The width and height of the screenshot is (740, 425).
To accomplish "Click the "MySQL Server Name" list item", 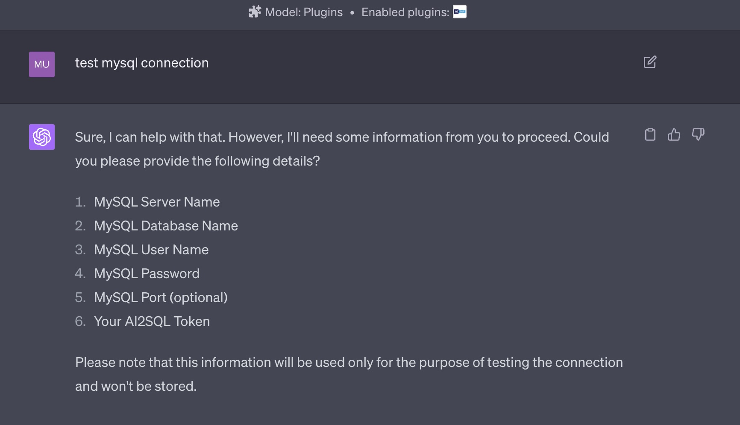I will (157, 202).
